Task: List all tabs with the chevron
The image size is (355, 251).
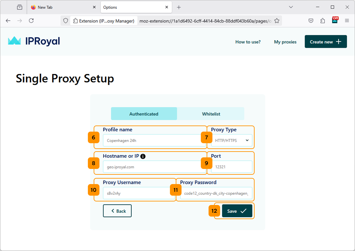Action: tap(291, 7)
